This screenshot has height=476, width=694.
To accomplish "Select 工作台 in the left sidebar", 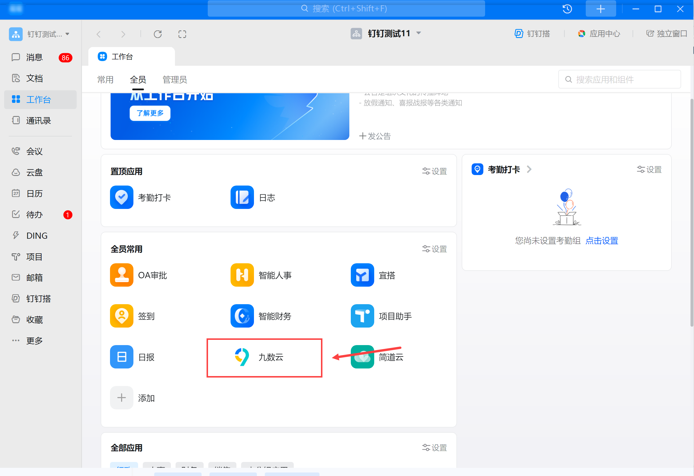I will click(x=40, y=100).
